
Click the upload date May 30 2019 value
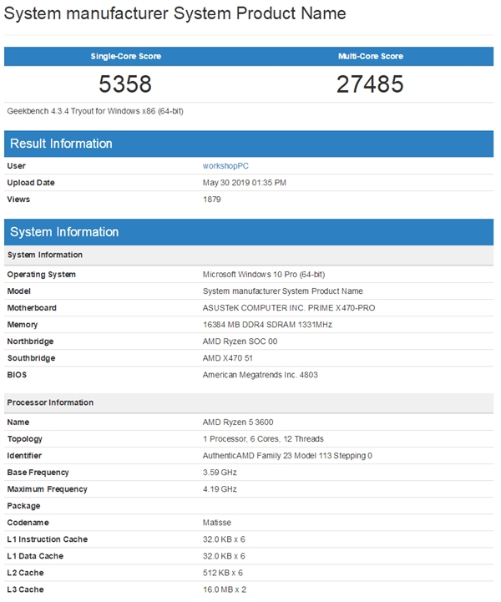(245, 183)
